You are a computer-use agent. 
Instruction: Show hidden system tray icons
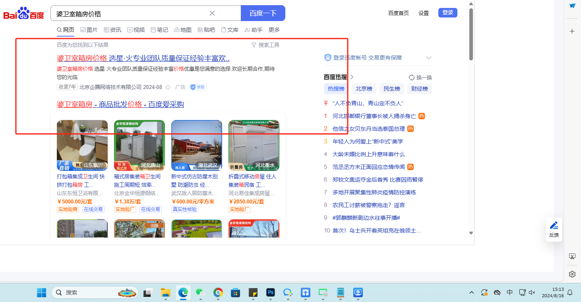point(472,293)
